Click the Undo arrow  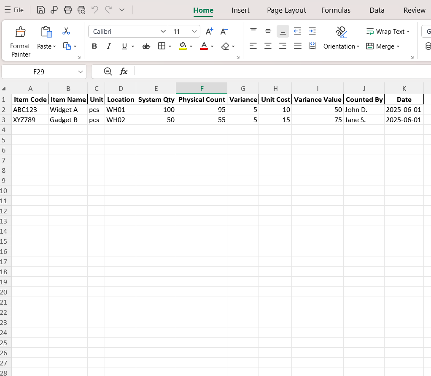(x=95, y=10)
